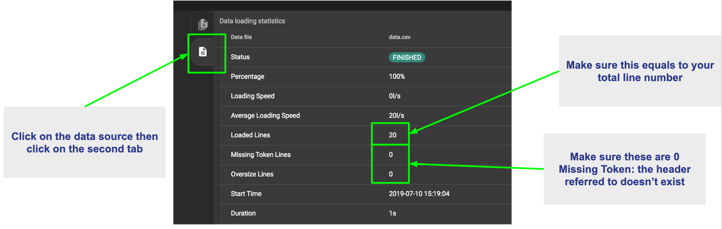Select the Loaded Lines value 20
Image resolution: width=722 pixels, height=229 pixels.
pyautogui.click(x=392, y=135)
